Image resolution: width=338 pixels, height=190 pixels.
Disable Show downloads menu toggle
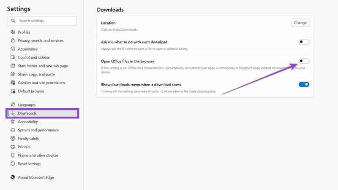point(304,85)
